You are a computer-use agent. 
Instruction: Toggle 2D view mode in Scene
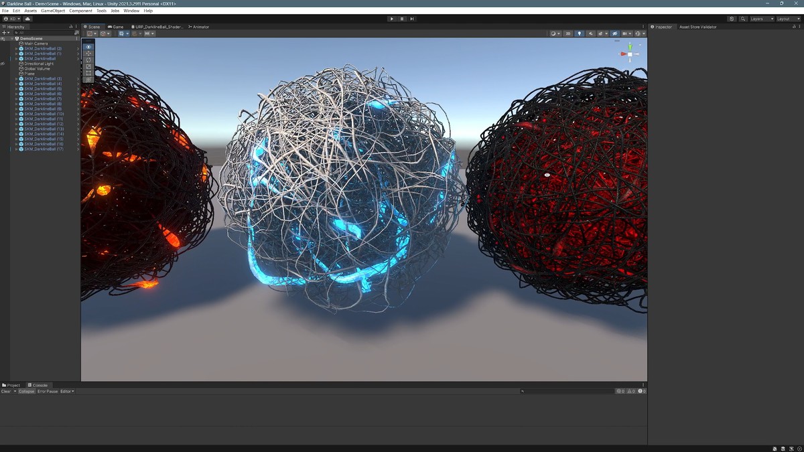(x=567, y=33)
